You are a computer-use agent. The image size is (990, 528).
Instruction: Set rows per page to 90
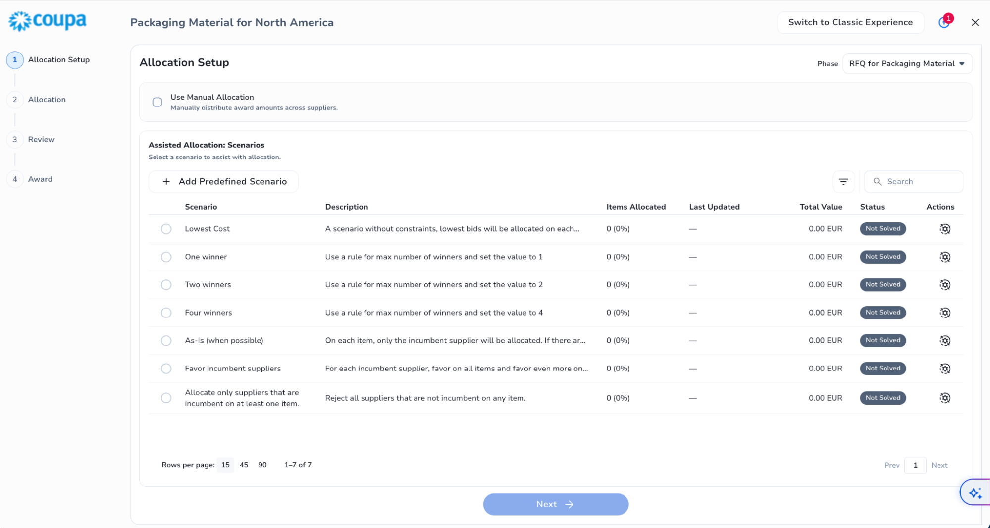click(262, 465)
